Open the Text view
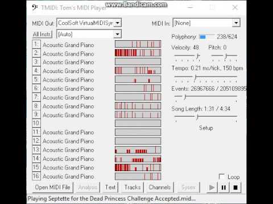Screen dimensions: 273x204 [110, 188]
